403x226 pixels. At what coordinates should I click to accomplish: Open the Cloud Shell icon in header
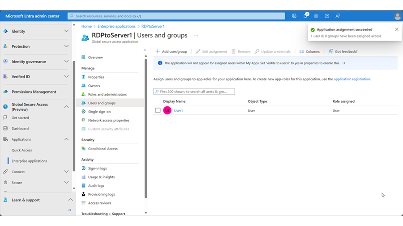click(x=294, y=16)
